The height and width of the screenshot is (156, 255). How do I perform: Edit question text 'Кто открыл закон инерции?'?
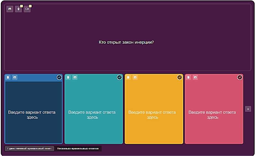[126, 42]
